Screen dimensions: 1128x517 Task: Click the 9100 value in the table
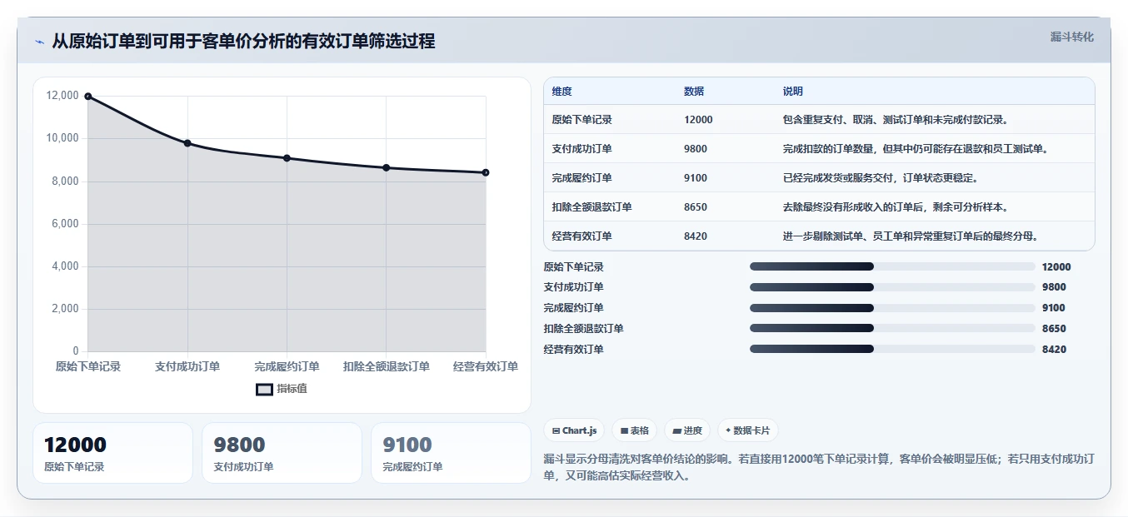pyautogui.click(x=696, y=178)
